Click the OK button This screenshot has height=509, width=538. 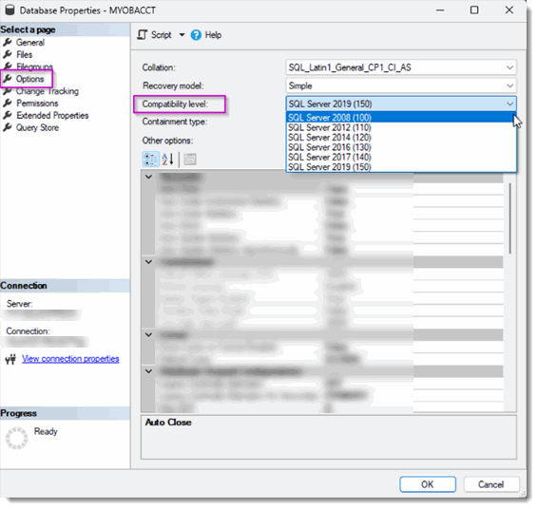pos(428,484)
